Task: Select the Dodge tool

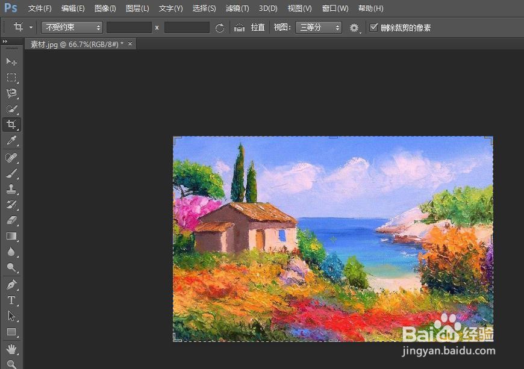Action: click(11, 267)
